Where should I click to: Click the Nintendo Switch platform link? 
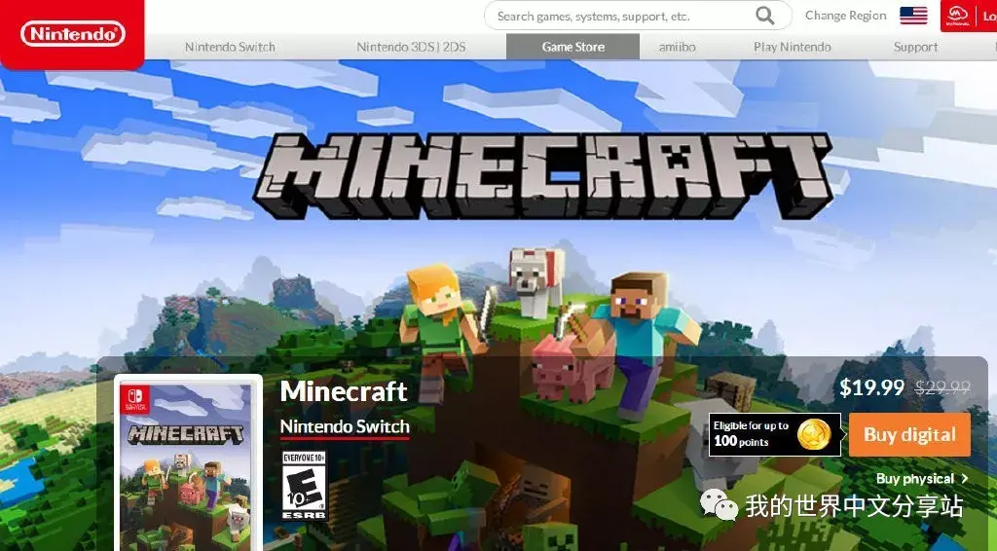[345, 427]
